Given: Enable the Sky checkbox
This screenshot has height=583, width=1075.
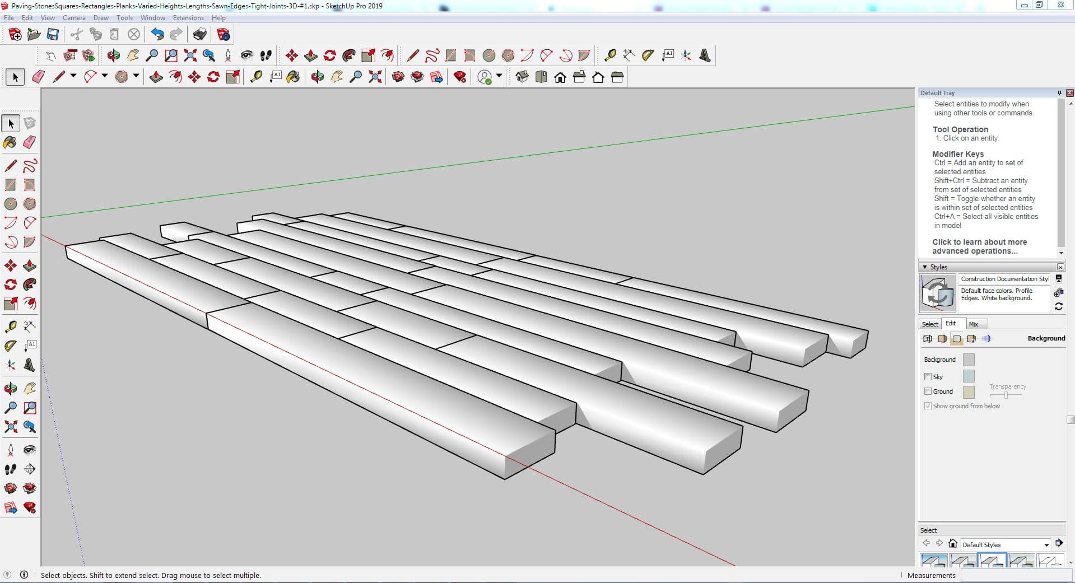Looking at the screenshot, I should coord(928,377).
